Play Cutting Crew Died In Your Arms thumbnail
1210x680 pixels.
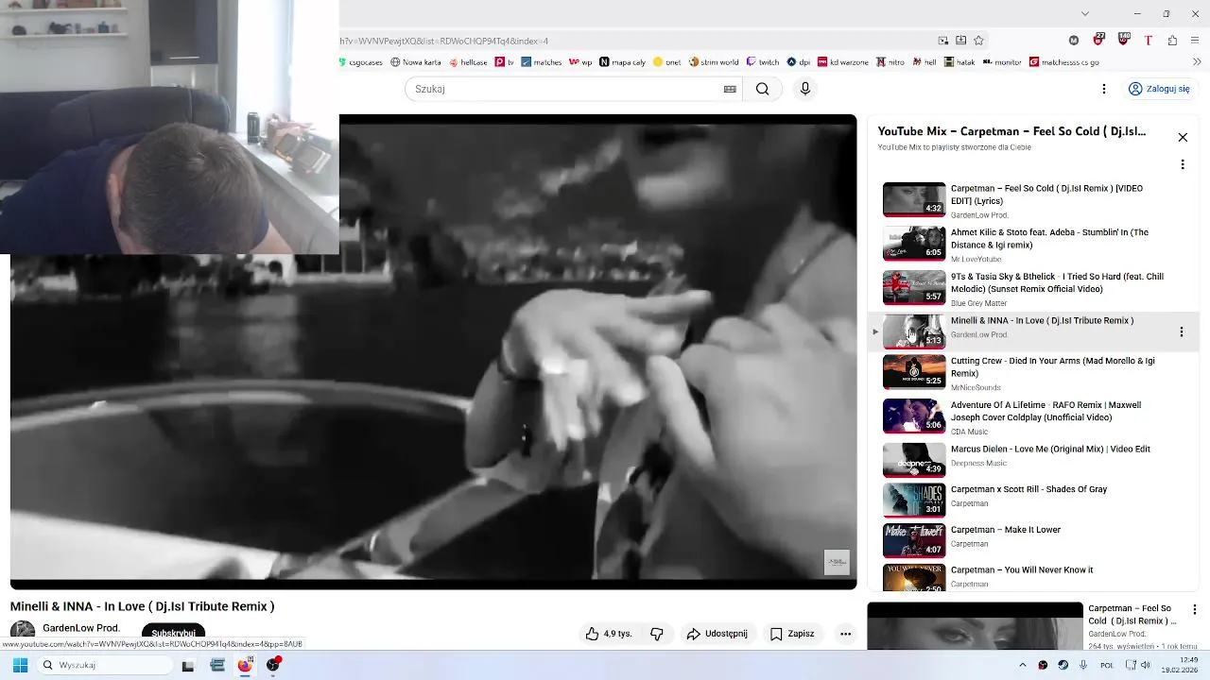[914, 372]
